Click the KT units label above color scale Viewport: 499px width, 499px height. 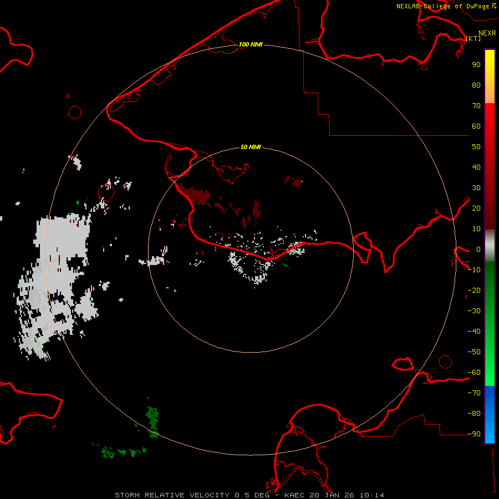click(x=473, y=38)
